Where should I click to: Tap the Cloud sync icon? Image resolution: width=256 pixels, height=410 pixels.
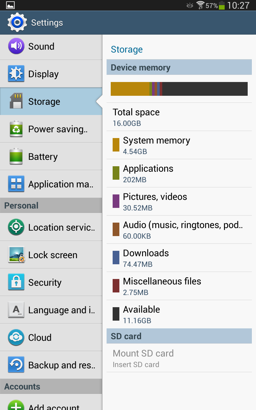16,338
